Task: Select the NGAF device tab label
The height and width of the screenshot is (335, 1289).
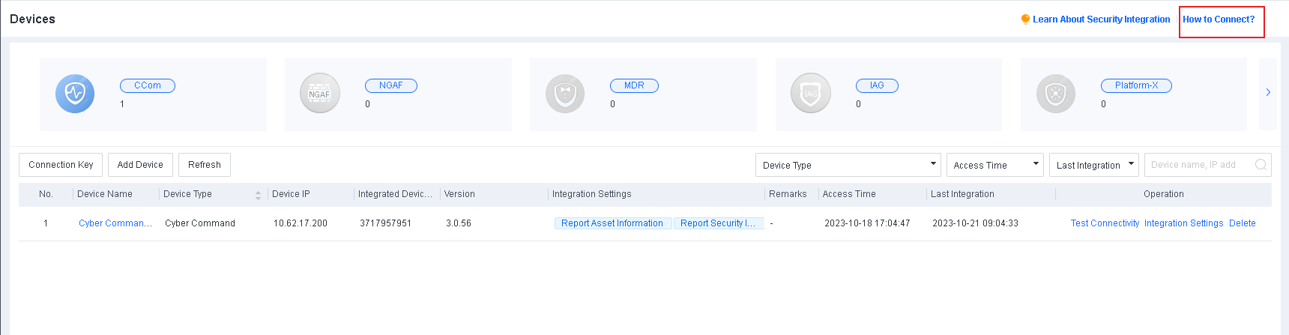Action: point(390,85)
